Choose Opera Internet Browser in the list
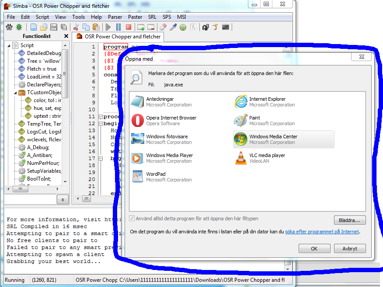 tap(180, 120)
